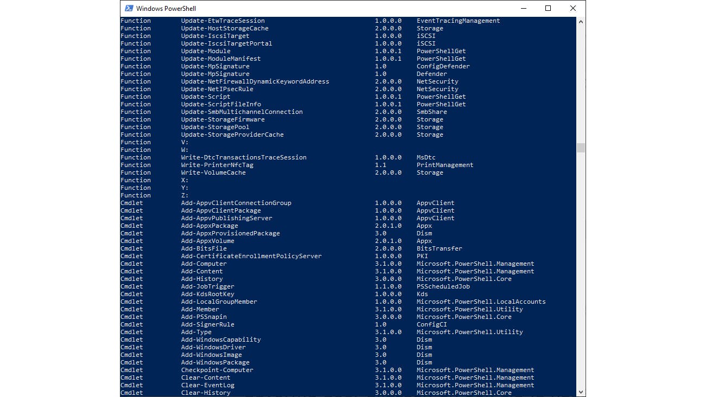Click the Microsoft.PowerShell.LocalAccounts module name
706x397 pixels.
[481, 302]
